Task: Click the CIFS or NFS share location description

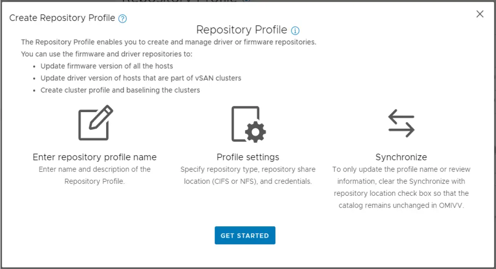Action: pos(248,175)
